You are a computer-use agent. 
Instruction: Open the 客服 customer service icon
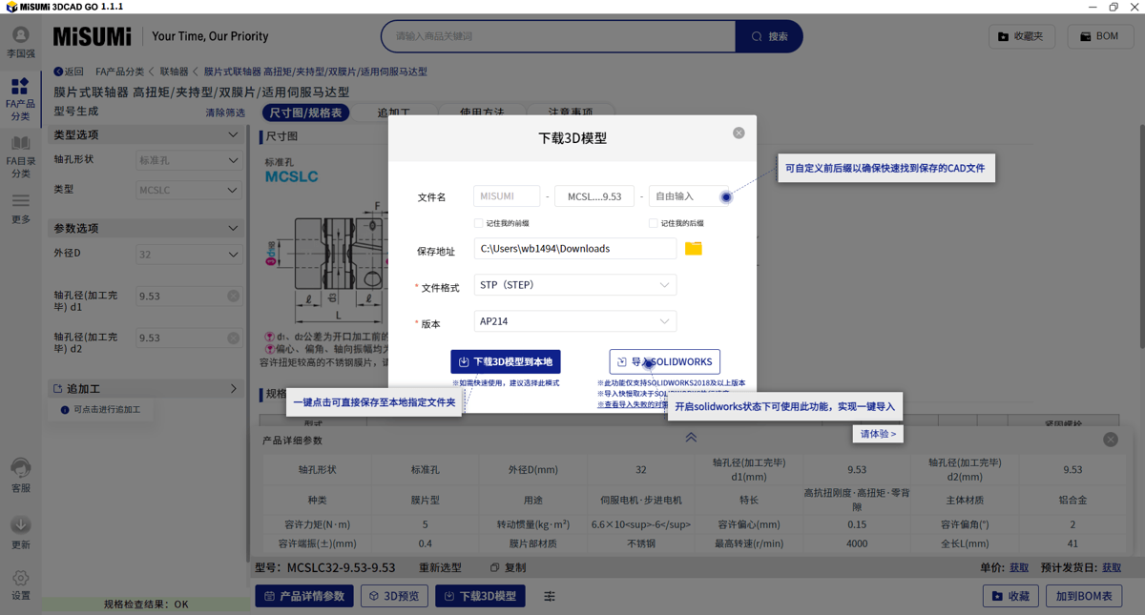20,468
